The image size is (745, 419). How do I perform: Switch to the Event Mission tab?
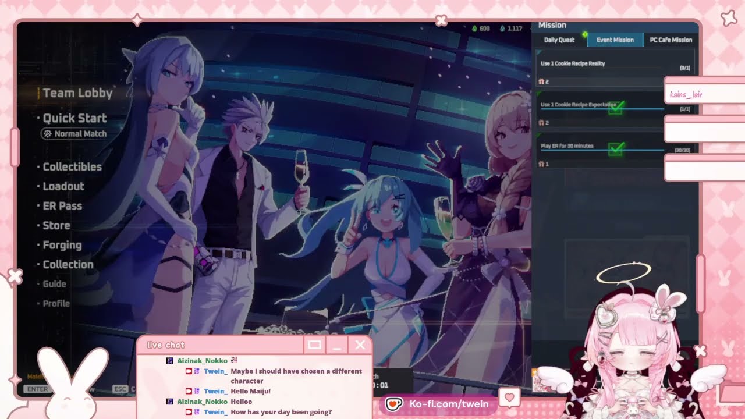(615, 40)
